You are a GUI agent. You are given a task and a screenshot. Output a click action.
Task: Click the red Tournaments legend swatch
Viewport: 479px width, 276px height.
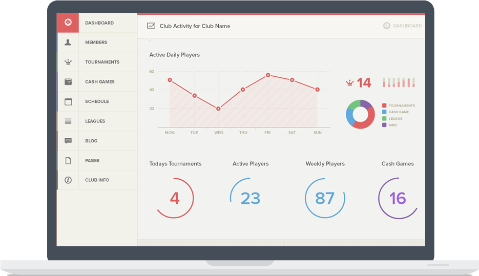384,105
